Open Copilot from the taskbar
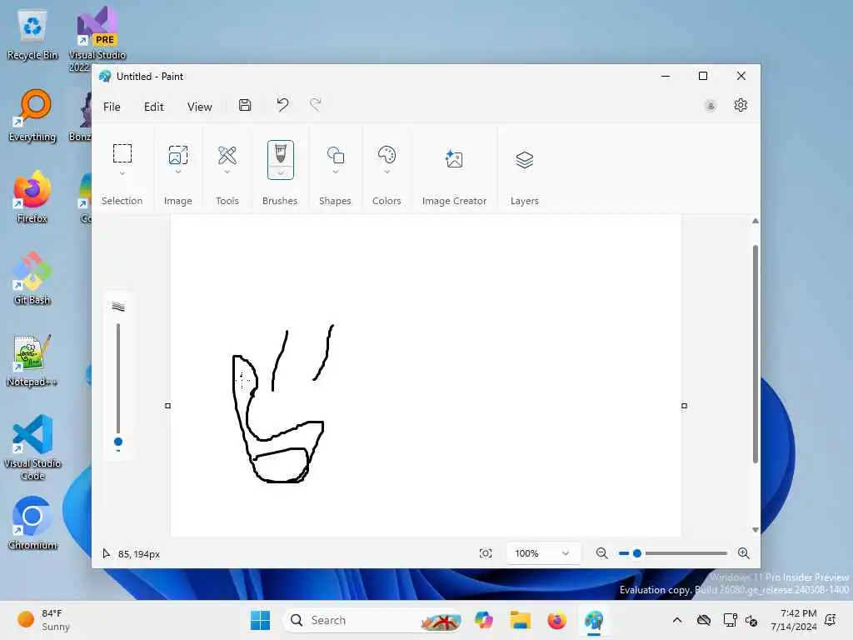This screenshot has width=853, height=640. coord(484,620)
